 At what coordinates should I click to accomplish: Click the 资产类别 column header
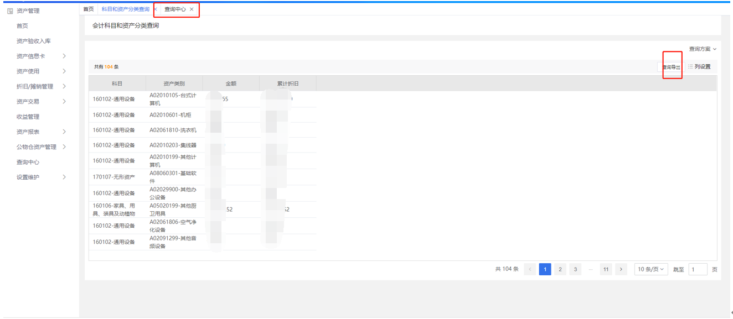point(174,83)
